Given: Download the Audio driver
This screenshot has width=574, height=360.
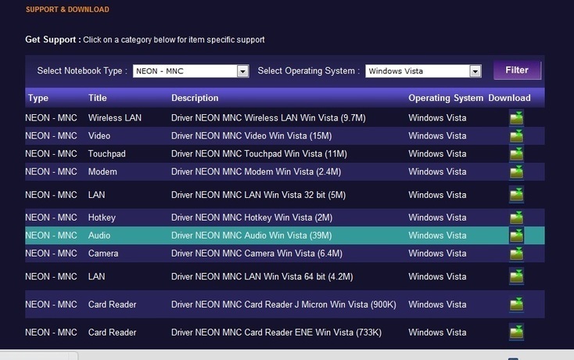Looking at the screenshot, I should [x=516, y=236].
